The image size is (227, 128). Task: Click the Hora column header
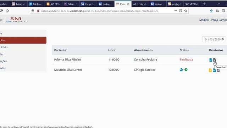pos(112,50)
